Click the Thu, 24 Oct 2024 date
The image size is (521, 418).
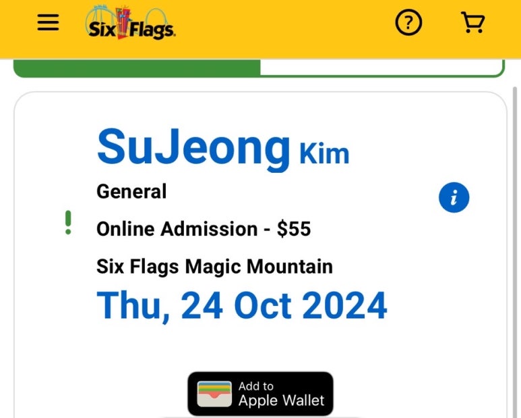pyautogui.click(x=242, y=305)
